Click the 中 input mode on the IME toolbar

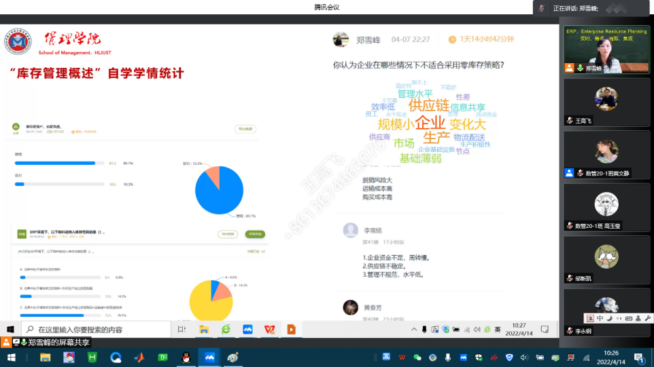(x=600, y=318)
